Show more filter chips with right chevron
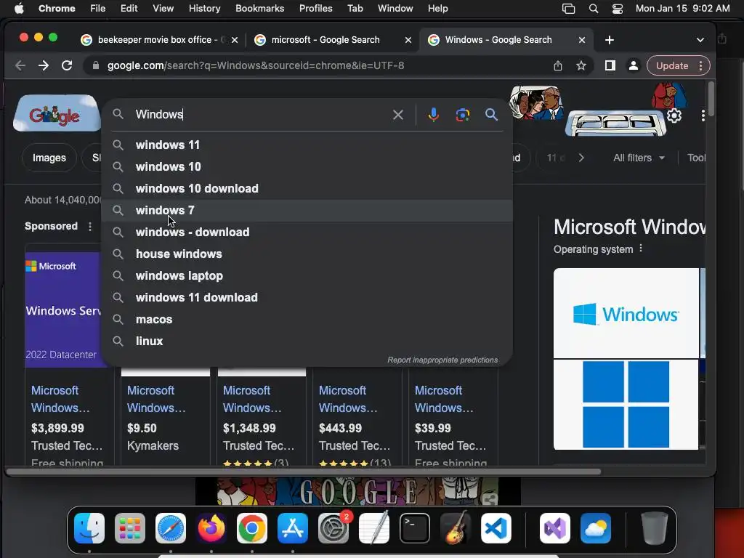 coord(581,158)
